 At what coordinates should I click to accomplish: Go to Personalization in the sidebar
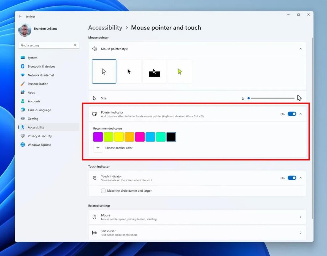[x=38, y=84]
